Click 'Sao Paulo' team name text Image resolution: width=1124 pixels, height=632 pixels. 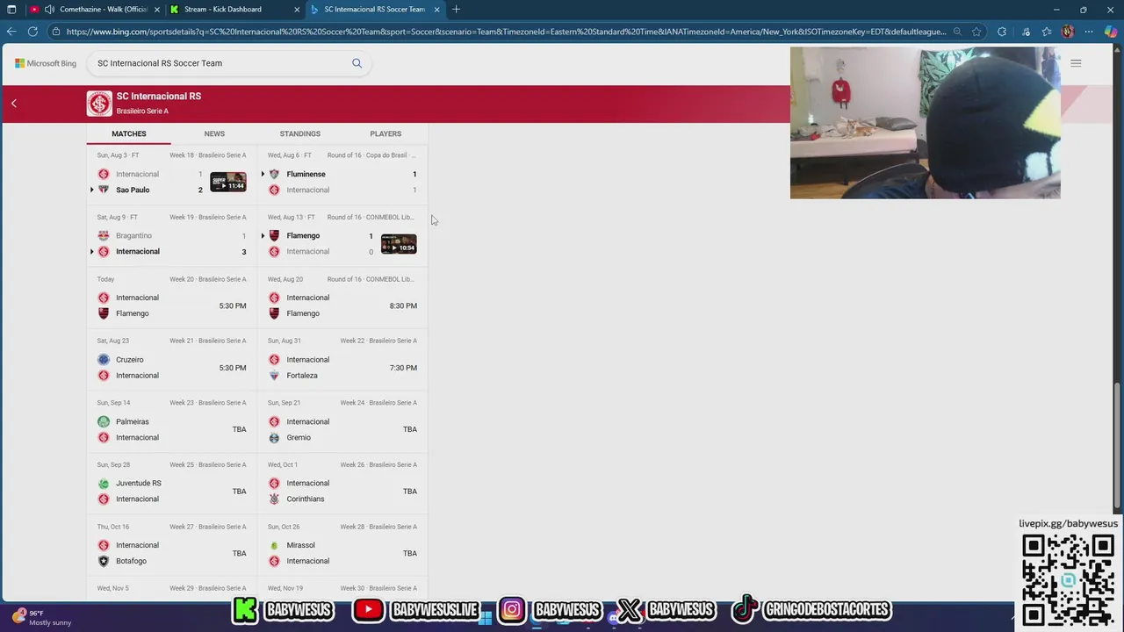(x=133, y=190)
